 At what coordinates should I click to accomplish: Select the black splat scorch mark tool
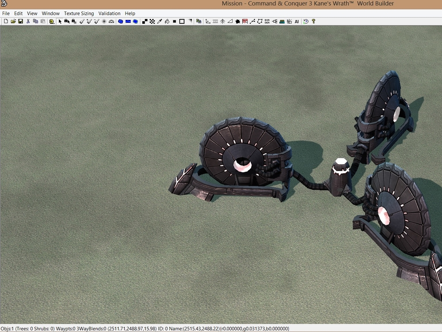point(238,21)
